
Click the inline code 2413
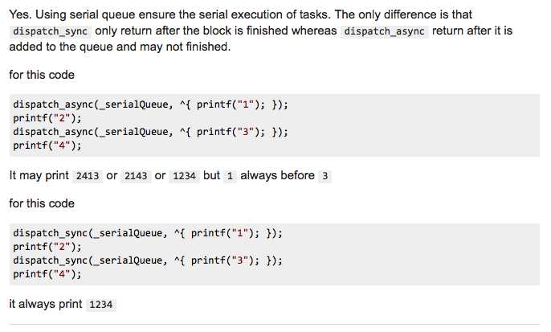(87, 176)
